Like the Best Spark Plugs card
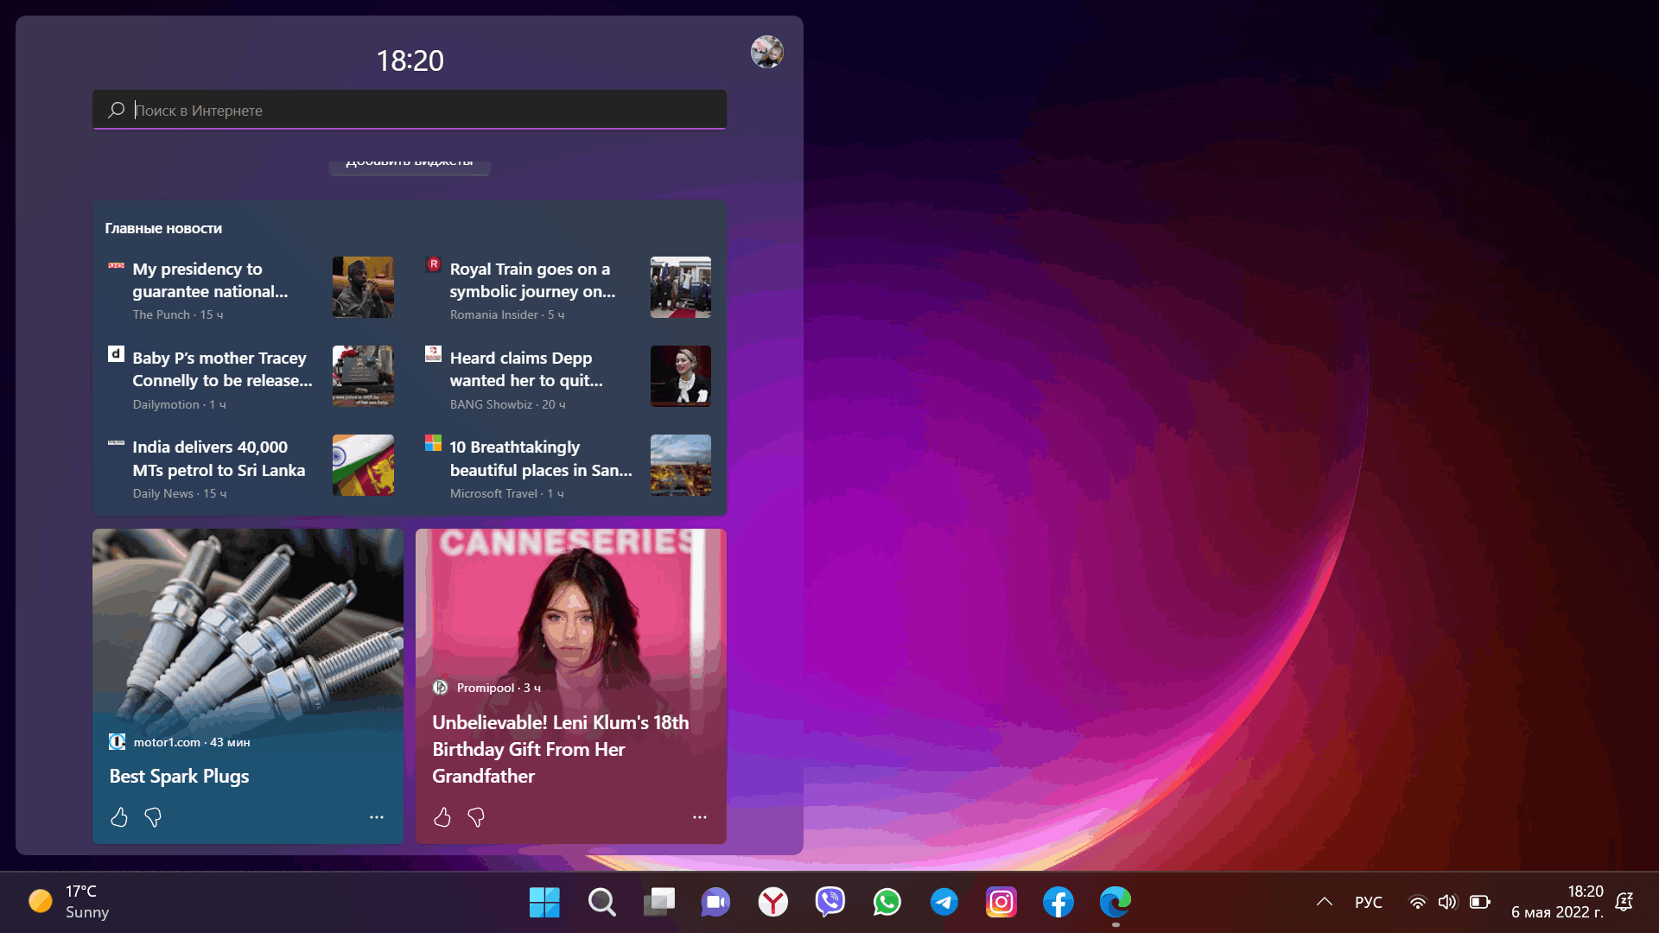1659x933 pixels. [119, 816]
